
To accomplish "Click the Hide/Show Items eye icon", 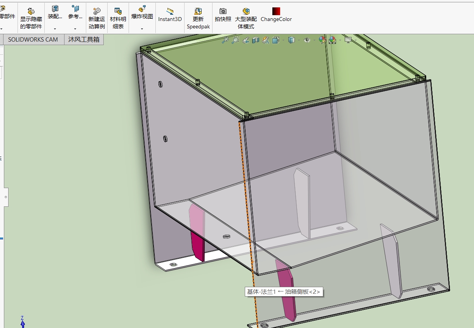I will point(307,40).
